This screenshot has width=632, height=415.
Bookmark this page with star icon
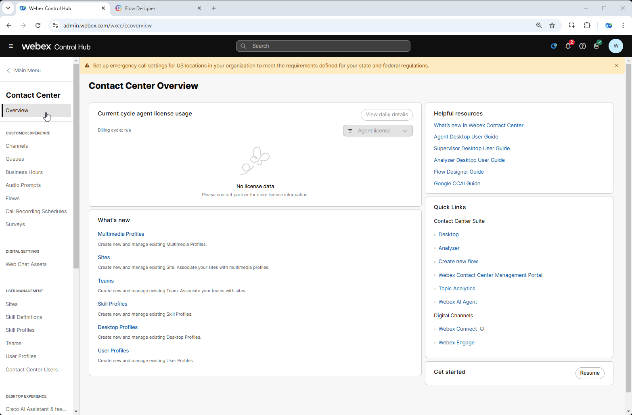click(552, 25)
